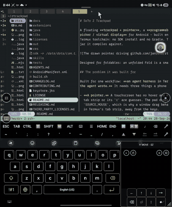Open the trackpad three-dot more key
Image resolution: width=172 pixels, height=207 pixels.
(x=151, y=202)
